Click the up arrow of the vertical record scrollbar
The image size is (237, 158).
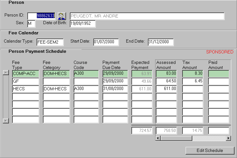(x=5, y=72)
